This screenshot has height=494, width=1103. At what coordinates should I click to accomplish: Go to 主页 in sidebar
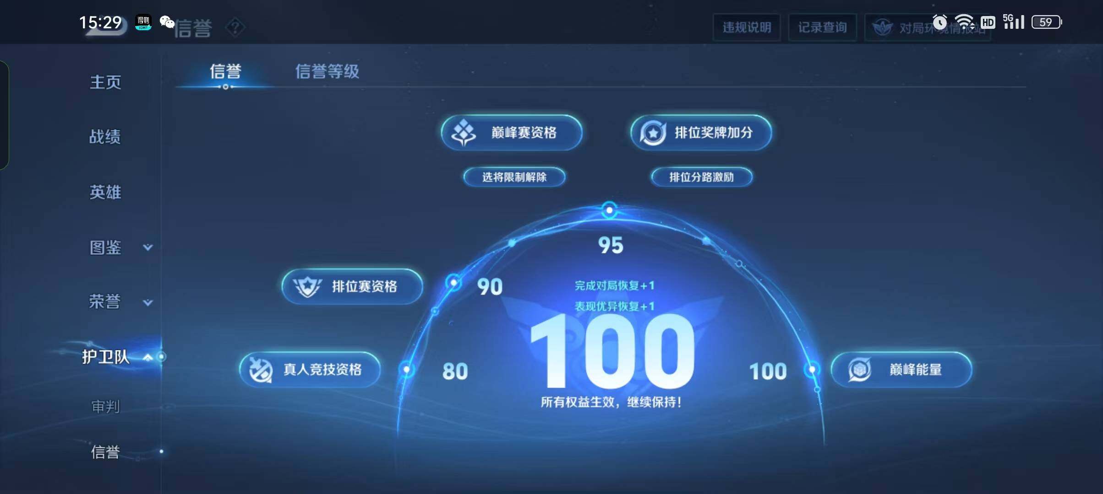click(x=105, y=82)
